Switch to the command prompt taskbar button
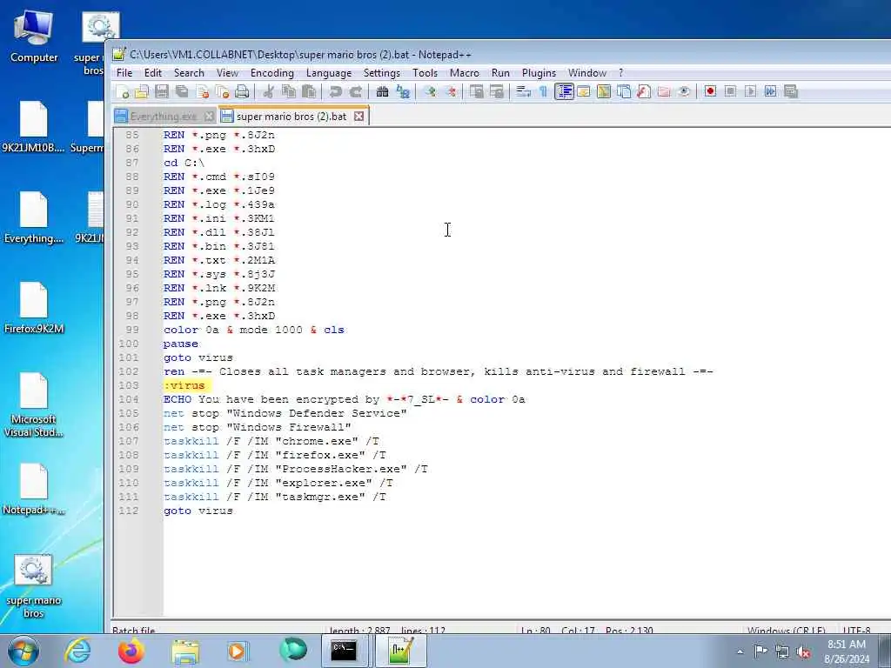Viewport: 891px width, 668px height. (x=344, y=651)
